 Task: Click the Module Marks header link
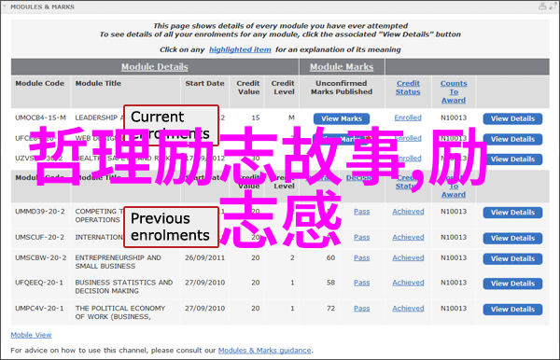pos(342,67)
